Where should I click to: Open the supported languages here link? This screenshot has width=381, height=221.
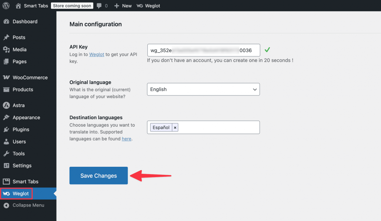click(127, 139)
